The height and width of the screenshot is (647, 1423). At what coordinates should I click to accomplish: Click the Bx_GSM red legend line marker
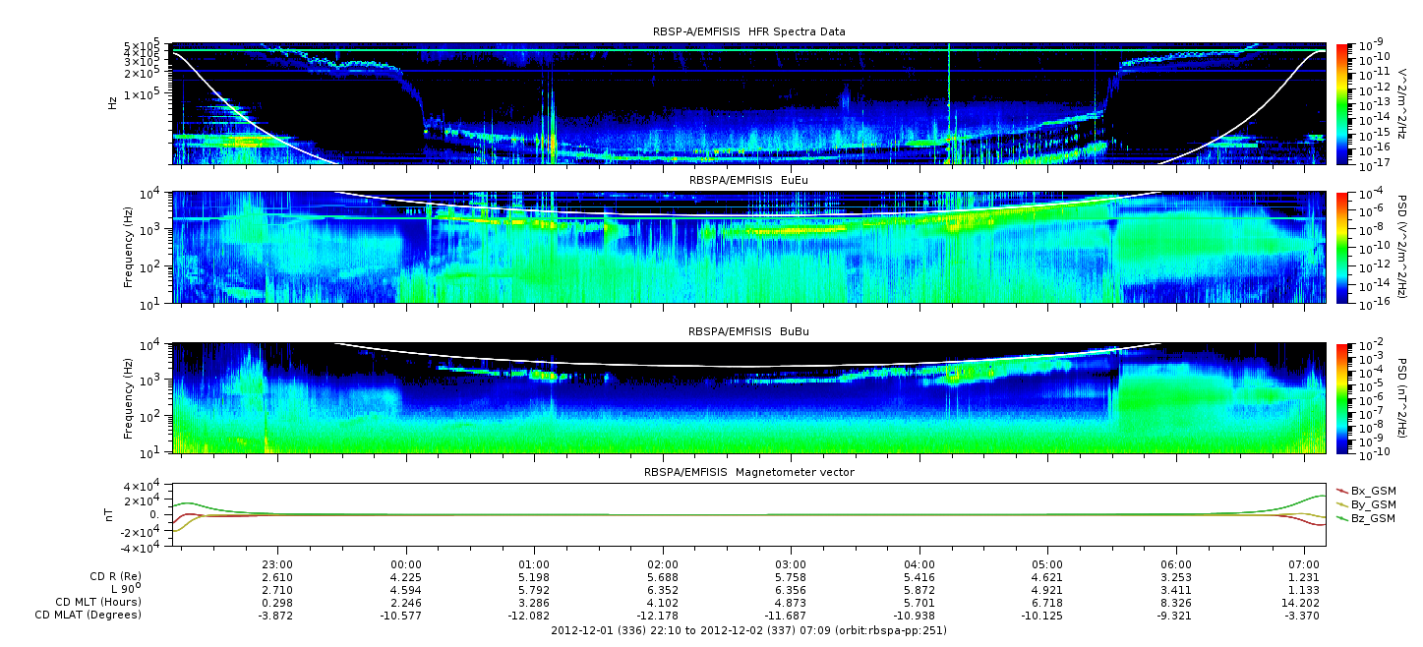[1341, 491]
